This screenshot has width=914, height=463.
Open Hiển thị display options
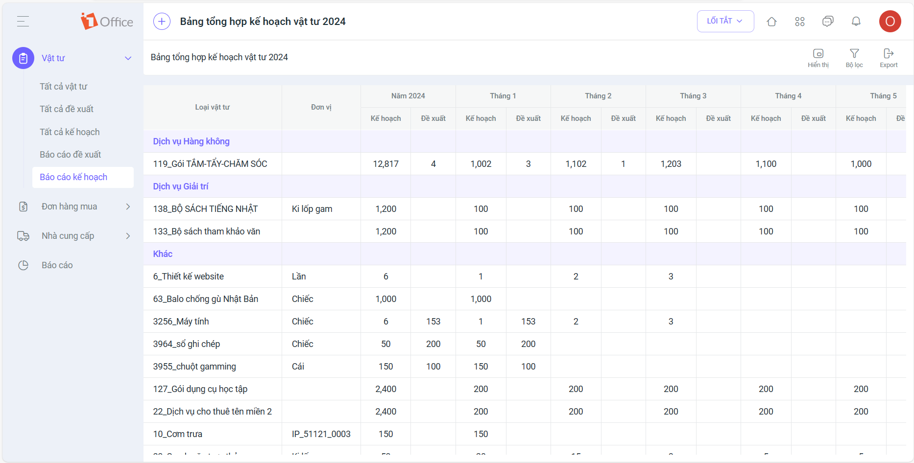tap(818, 57)
